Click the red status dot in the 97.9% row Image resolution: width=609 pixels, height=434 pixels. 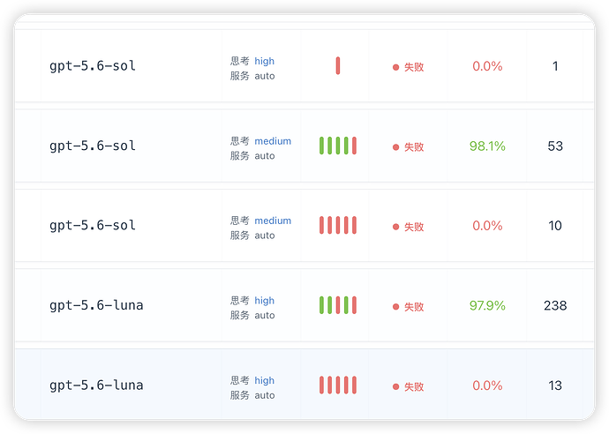tap(395, 307)
